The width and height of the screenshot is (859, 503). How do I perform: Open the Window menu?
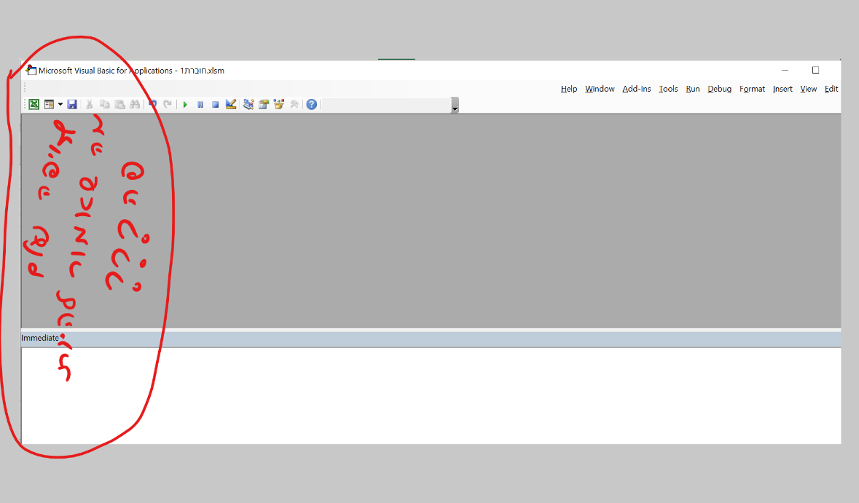point(600,89)
